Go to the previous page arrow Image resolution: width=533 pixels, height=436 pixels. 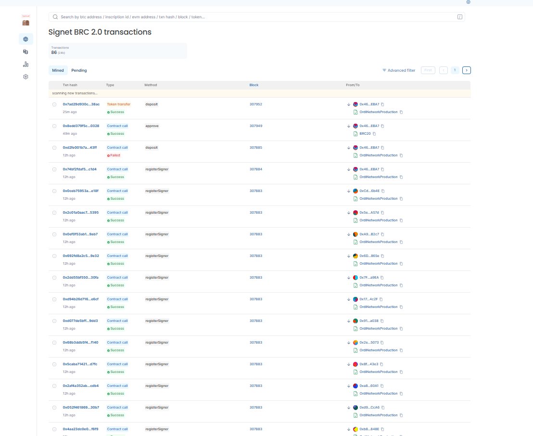point(443,70)
